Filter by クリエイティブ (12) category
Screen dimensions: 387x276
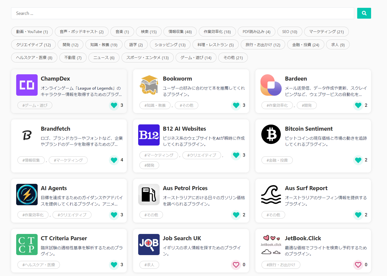point(33,45)
